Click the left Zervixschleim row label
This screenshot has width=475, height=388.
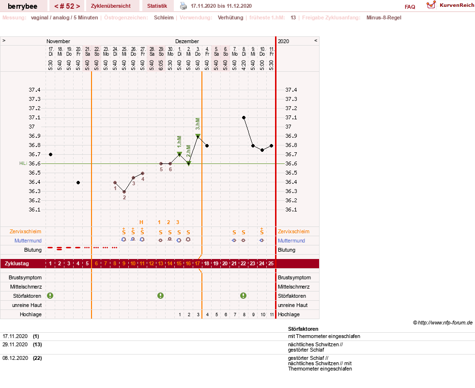click(x=26, y=231)
